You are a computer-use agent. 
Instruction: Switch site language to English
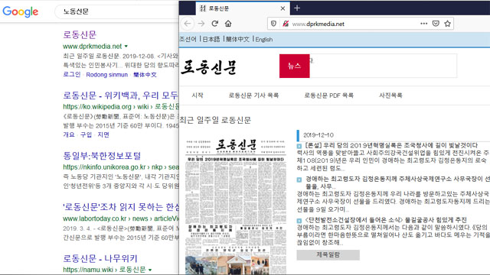(263, 40)
